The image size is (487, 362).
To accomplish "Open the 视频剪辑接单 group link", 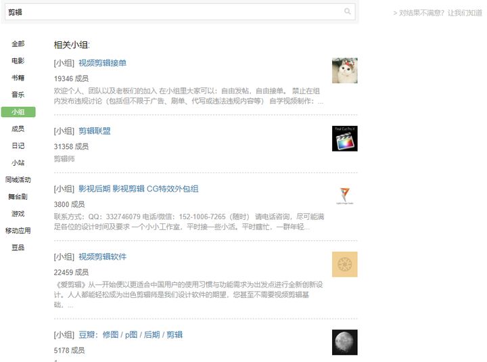I will click(103, 63).
